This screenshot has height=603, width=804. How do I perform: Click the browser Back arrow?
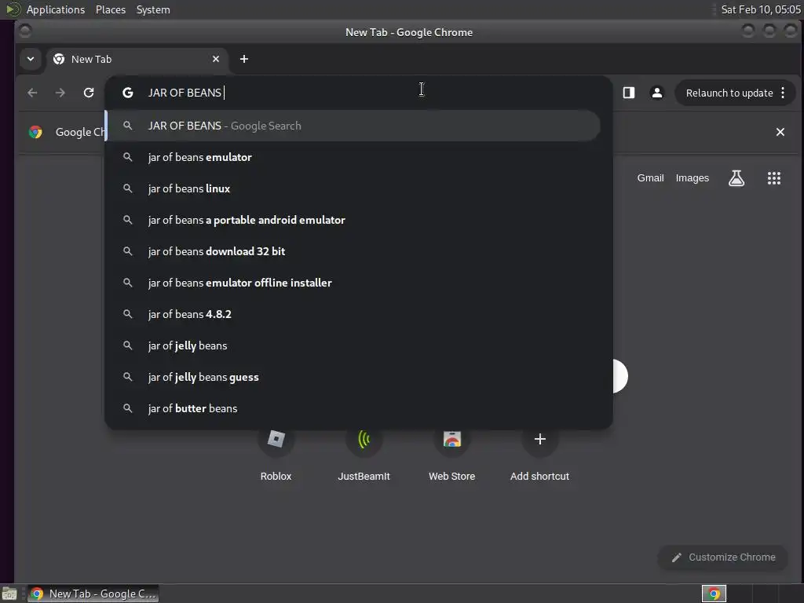tap(32, 93)
